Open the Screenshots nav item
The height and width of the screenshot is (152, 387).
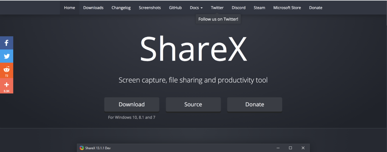150,8
